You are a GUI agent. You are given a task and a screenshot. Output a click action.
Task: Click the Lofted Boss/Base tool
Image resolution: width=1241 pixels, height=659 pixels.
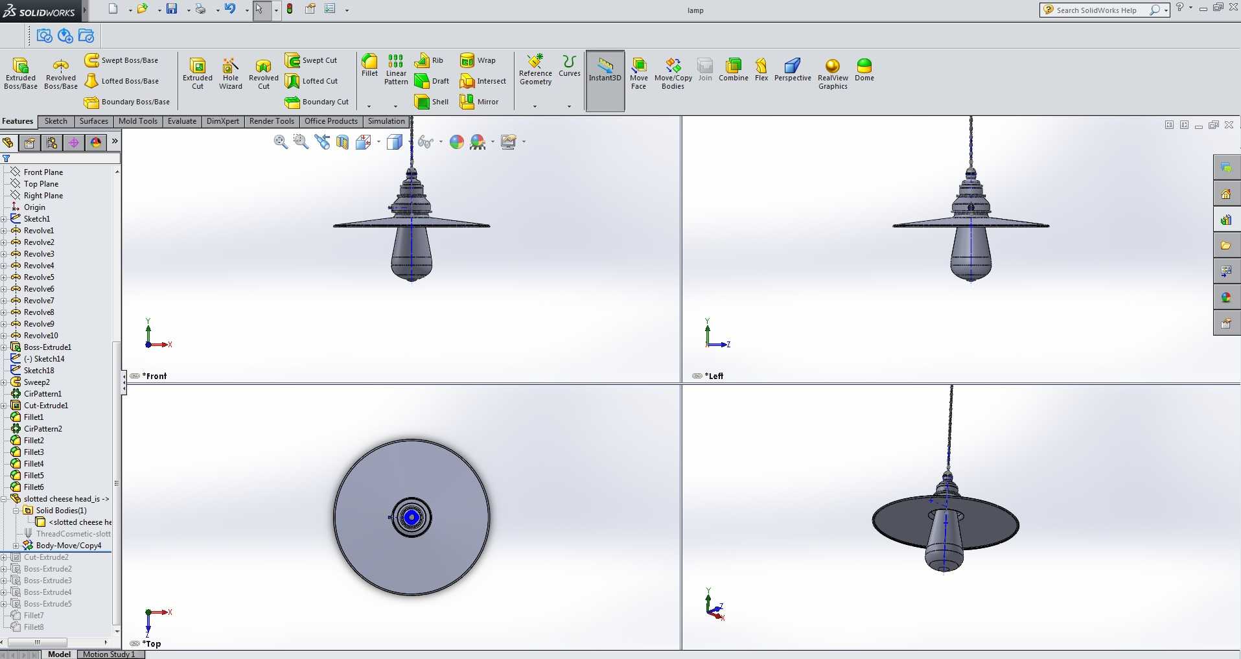[x=122, y=81]
